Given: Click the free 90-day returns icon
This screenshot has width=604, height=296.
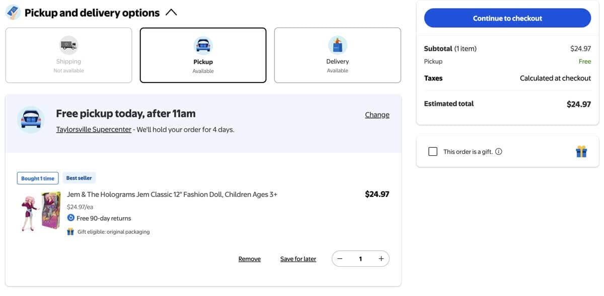Looking at the screenshot, I should pyautogui.click(x=71, y=218).
